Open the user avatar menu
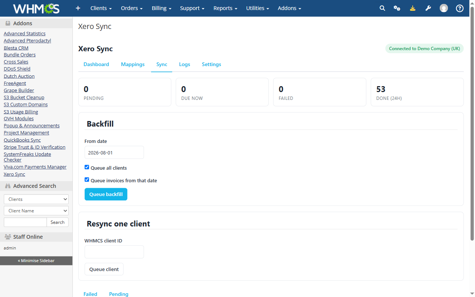This screenshot has width=475, height=297. pos(444,8)
